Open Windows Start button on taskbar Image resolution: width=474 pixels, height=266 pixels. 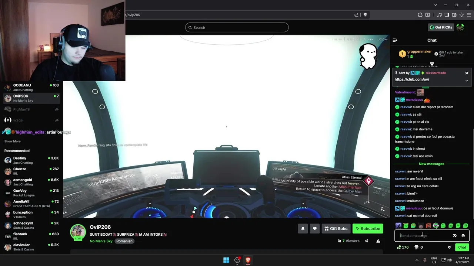click(x=226, y=260)
